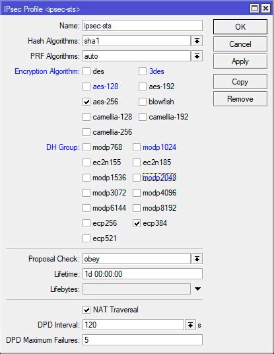Image resolution: width=274 pixels, height=354 pixels.
Task: Check the modp2048 DH group
Action: pyautogui.click(x=137, y=178)
